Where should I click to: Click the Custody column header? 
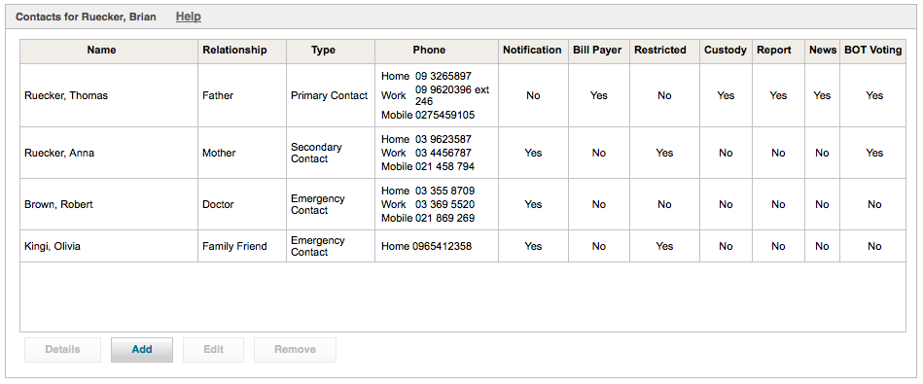[726, 52]
